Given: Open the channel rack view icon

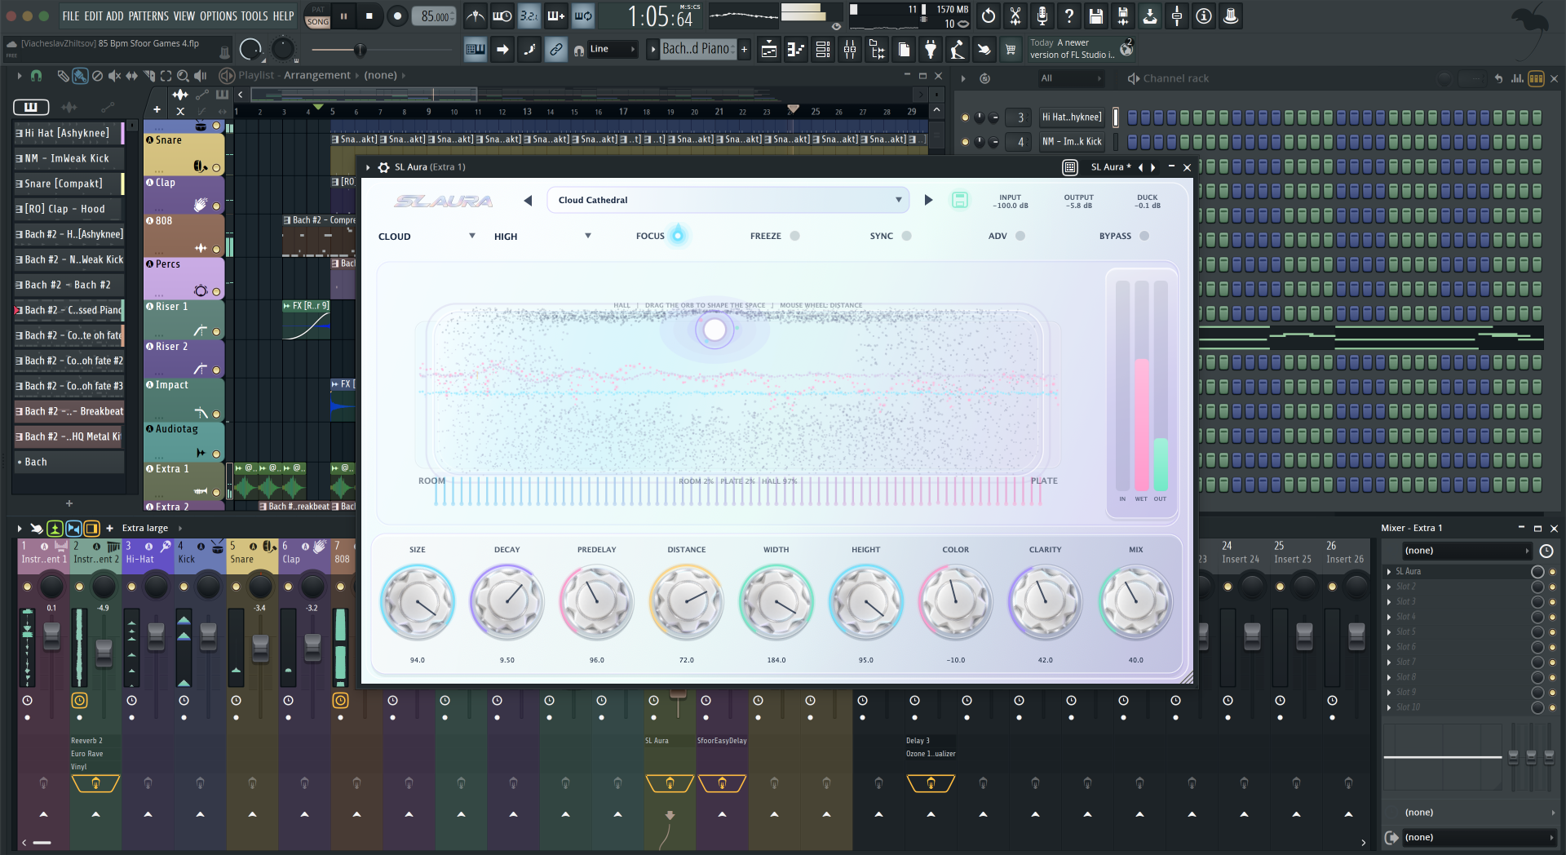Looking at the screenshot, I should click(x=823, y=50).
